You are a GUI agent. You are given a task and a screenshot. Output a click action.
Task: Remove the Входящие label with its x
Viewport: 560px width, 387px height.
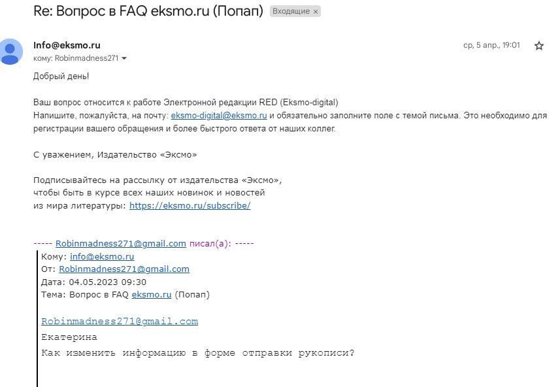coord(316,12)
